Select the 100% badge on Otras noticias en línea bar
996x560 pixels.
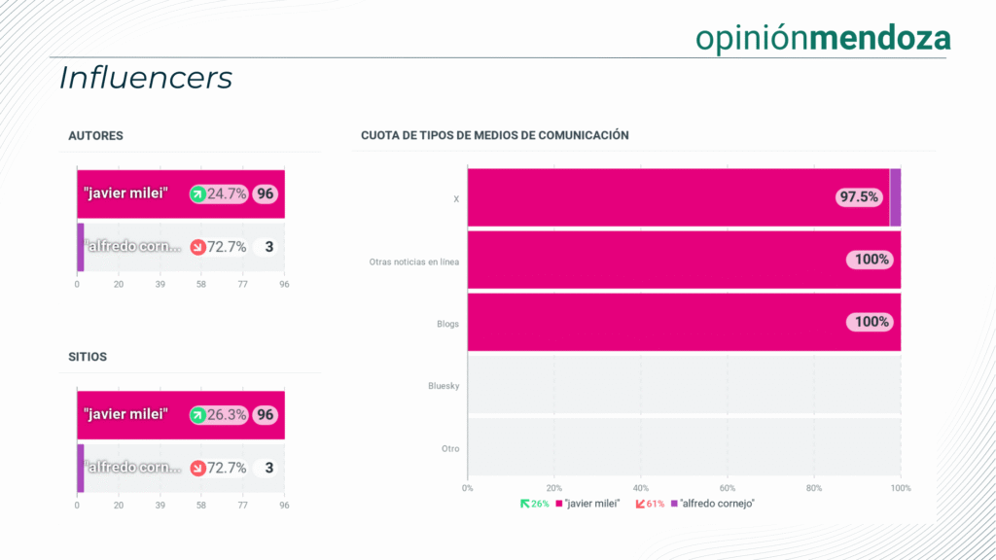tap(871, 260)
